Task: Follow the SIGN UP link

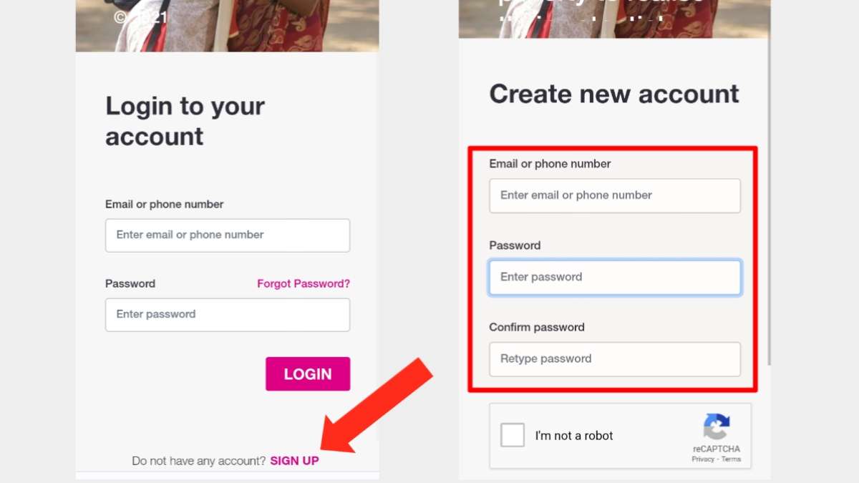Action: click(294, 461)
